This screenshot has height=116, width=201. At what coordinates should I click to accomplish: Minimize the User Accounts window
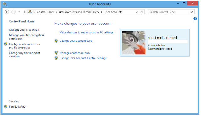pos(178,4)
